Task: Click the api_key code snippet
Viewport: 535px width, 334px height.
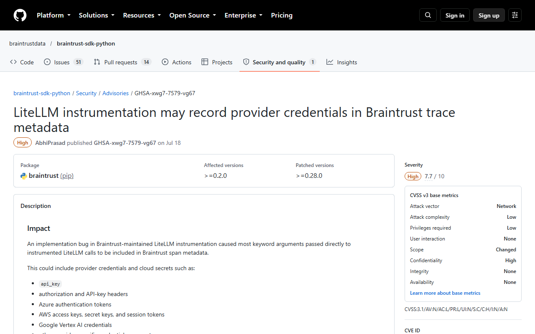Action: [x=50, y=284]
